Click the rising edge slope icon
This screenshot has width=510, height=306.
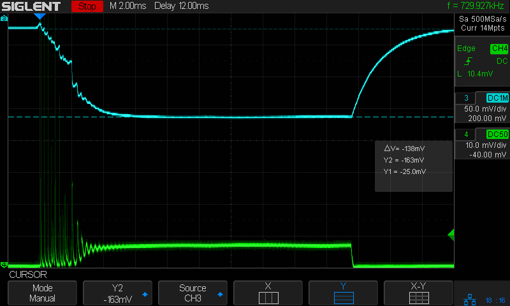469,61
